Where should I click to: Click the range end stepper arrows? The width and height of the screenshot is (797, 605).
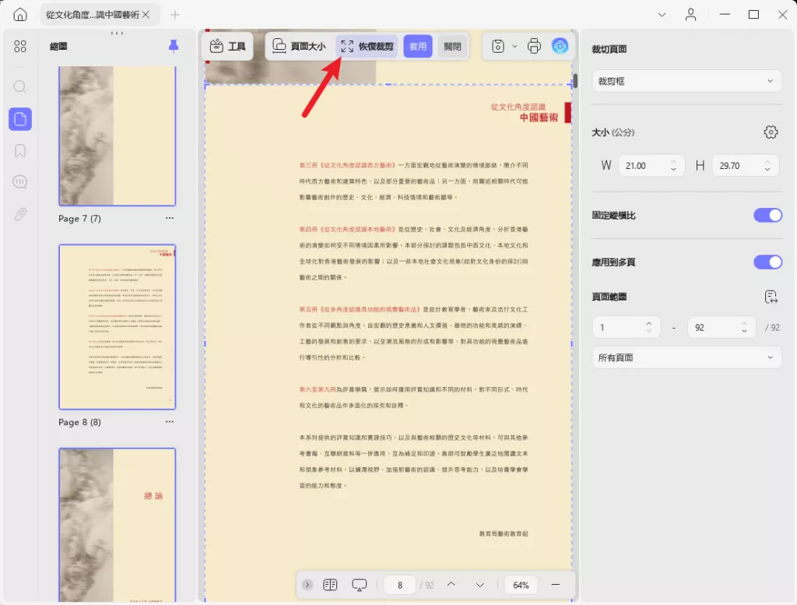[744, 327]
